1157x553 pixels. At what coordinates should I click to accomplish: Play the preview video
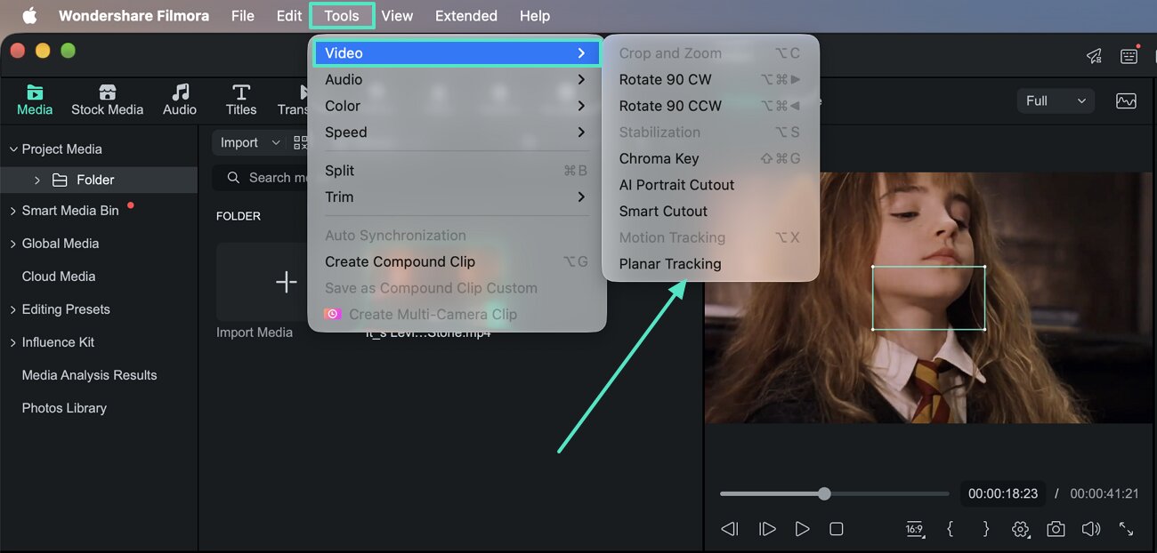point(802,529)
